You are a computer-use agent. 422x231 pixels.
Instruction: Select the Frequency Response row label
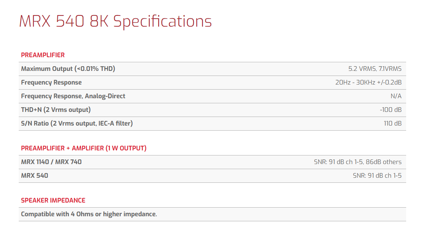[51, 82]
